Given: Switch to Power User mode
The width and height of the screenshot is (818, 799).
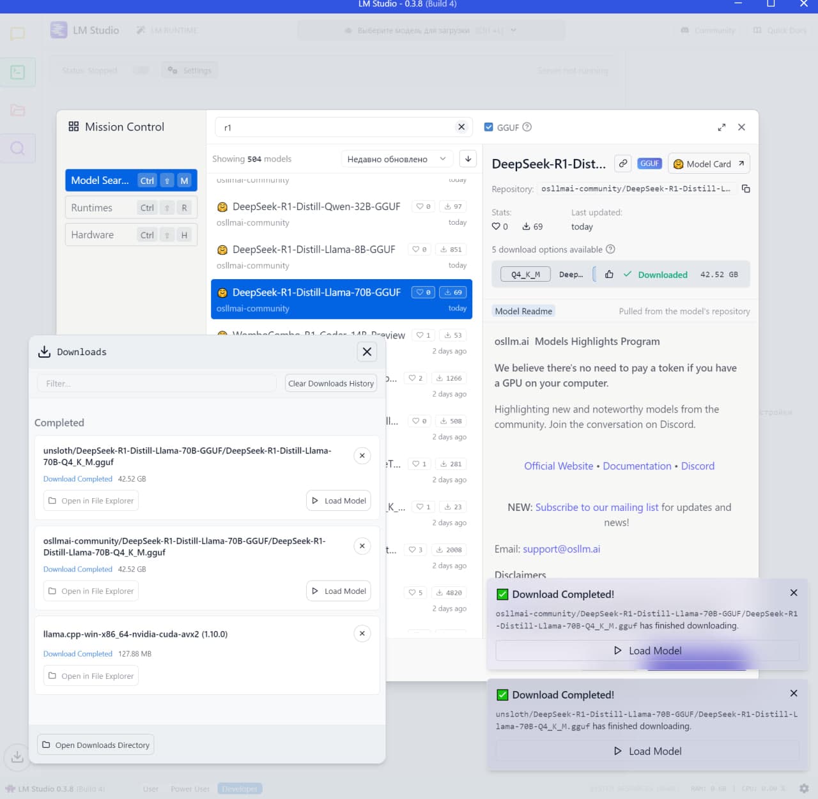Looking at the screenshot, I should coord(190,789).
